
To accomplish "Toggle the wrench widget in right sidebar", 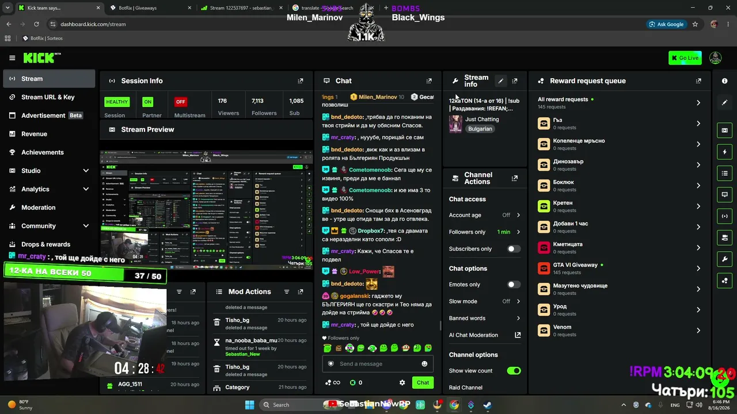I will [x=724, y=259].
